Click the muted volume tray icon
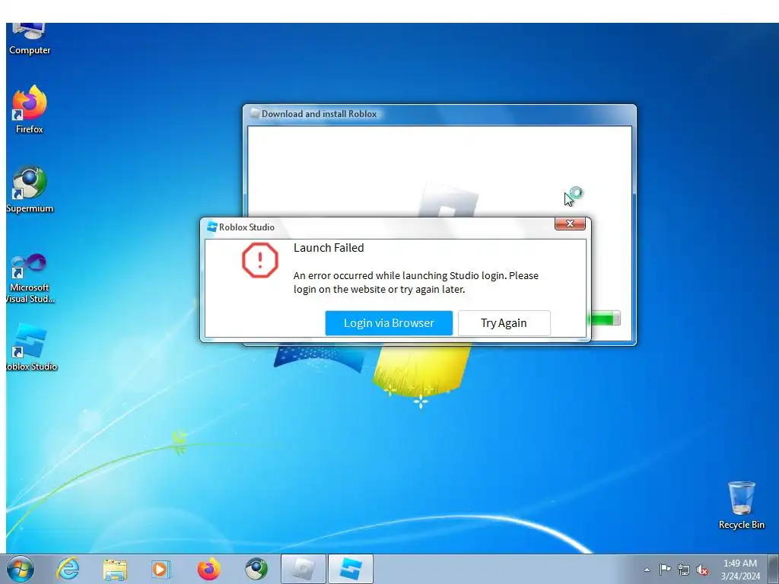This screenshot has width=779, height=584. coord(702,570)
